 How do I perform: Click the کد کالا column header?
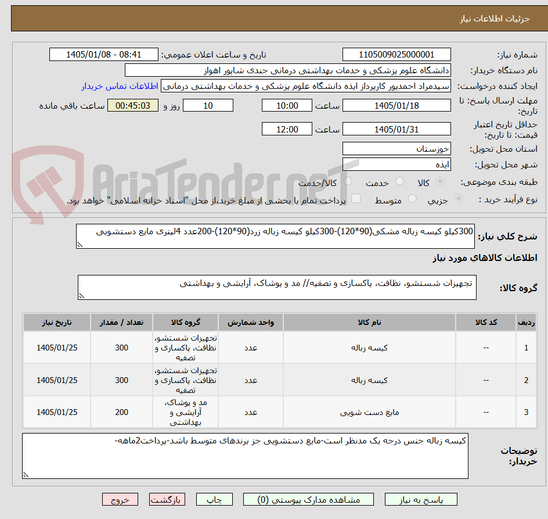(x=486, y=323)
